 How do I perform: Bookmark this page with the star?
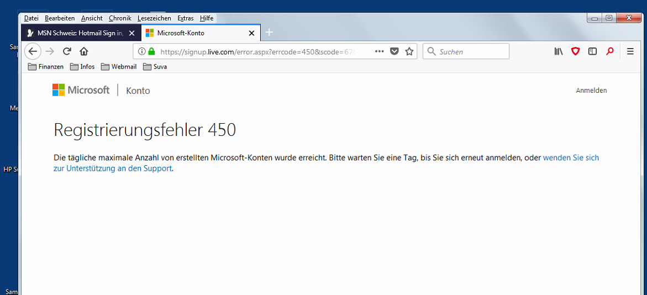(409, 51)
